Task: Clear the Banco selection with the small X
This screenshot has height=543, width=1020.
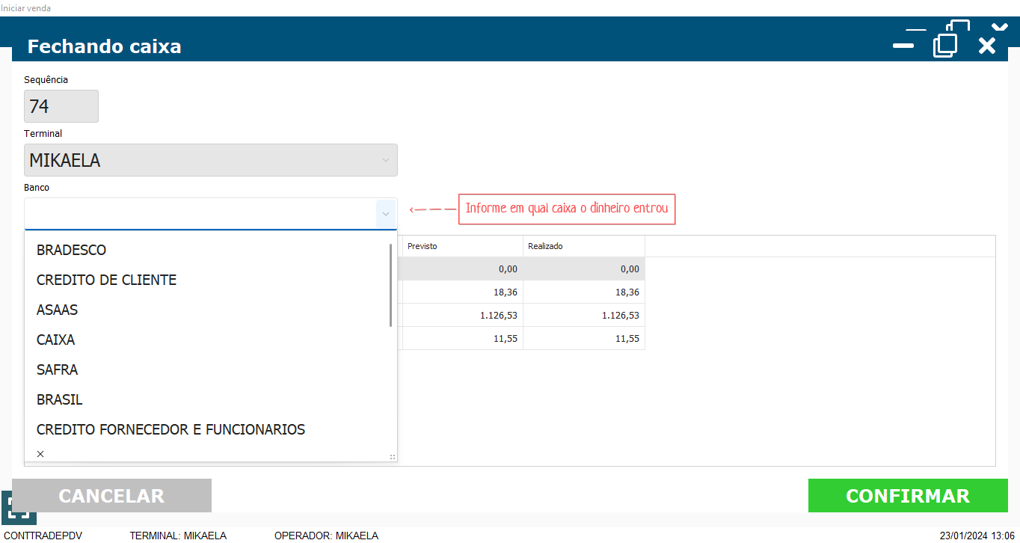Action: click(x=40, y=454)
